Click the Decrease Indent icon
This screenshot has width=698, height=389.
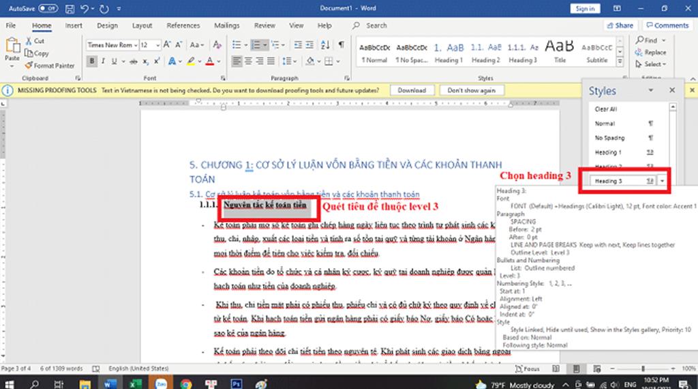coord(299,44)
